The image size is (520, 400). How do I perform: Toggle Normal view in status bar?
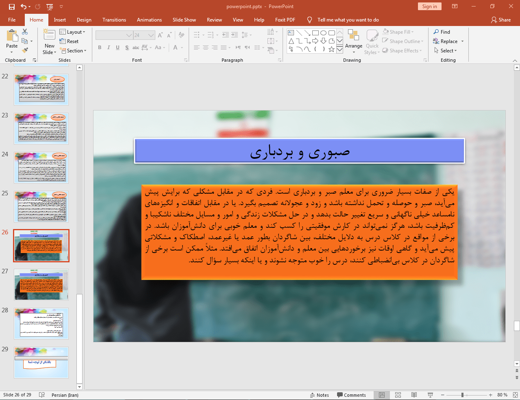pos(382,395)
